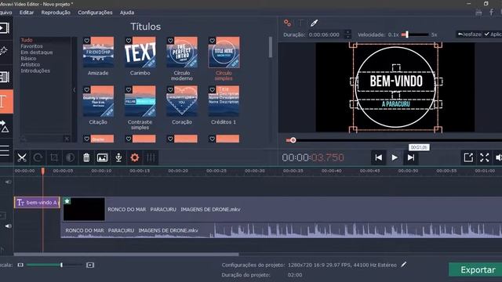Mute the title track speaker toggle

click(x=8, y=183)
